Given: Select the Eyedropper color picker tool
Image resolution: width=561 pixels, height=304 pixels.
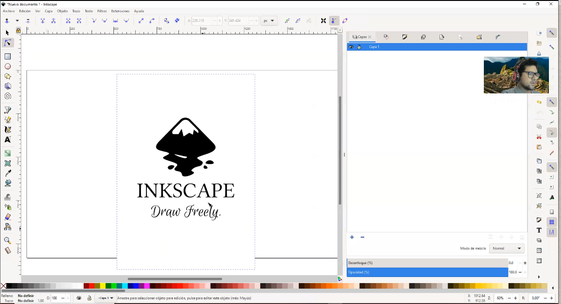Looking at the screenshot, I should [x=7, y=173].
